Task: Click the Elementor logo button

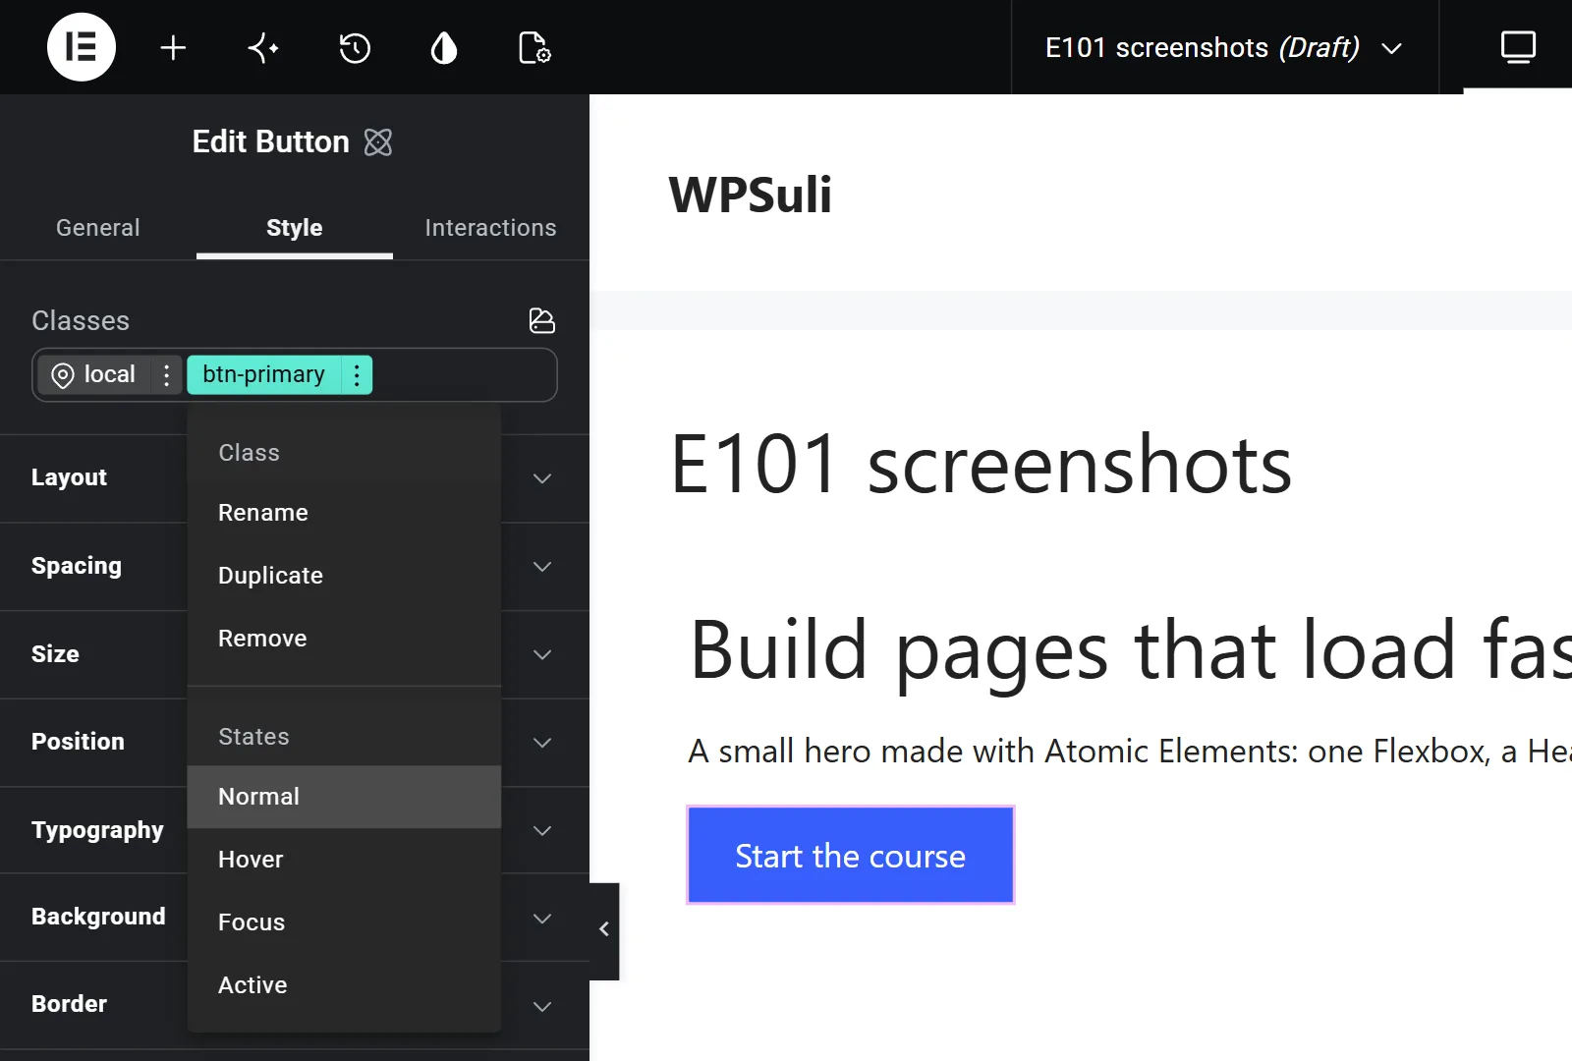Action: coord(82,47)
